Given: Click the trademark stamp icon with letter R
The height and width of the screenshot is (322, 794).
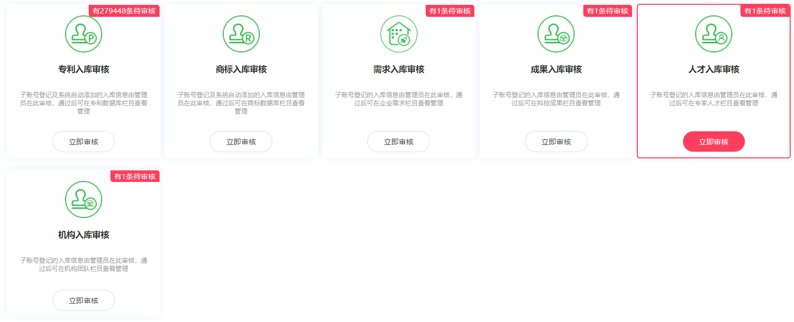Looking at the screenshot, I should tap(241, 34).
